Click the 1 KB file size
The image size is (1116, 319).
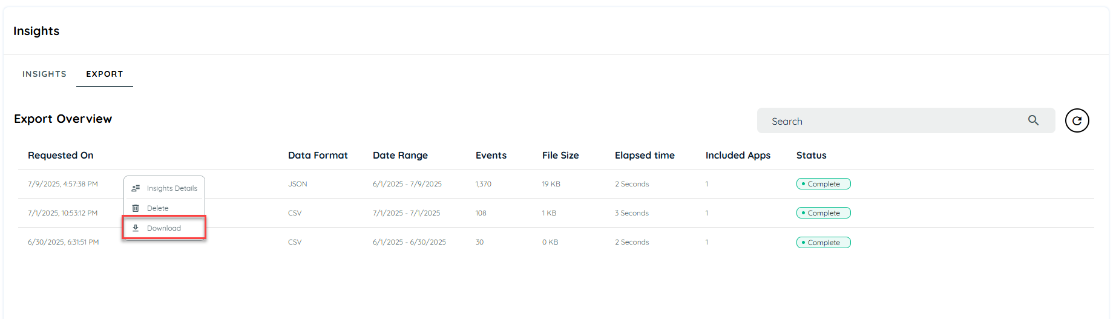click(x=549, y=213)
